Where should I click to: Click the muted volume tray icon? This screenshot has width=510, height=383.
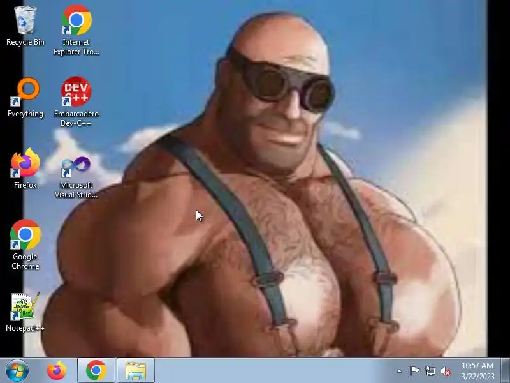click(x=446, y=371)
